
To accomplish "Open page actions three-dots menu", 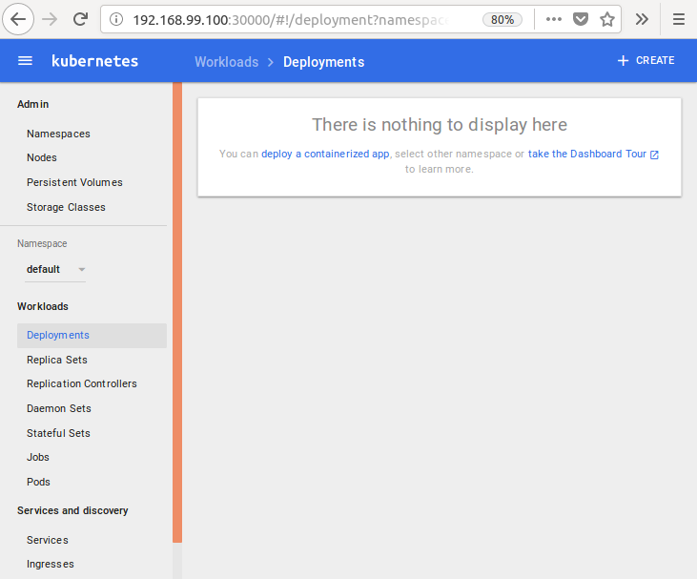I will [554, 19].
